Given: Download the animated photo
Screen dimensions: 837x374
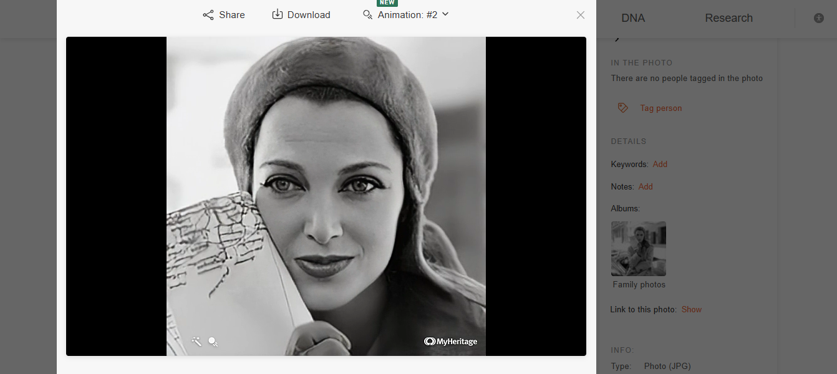Looking at the screenshot, I should (301, 14).
